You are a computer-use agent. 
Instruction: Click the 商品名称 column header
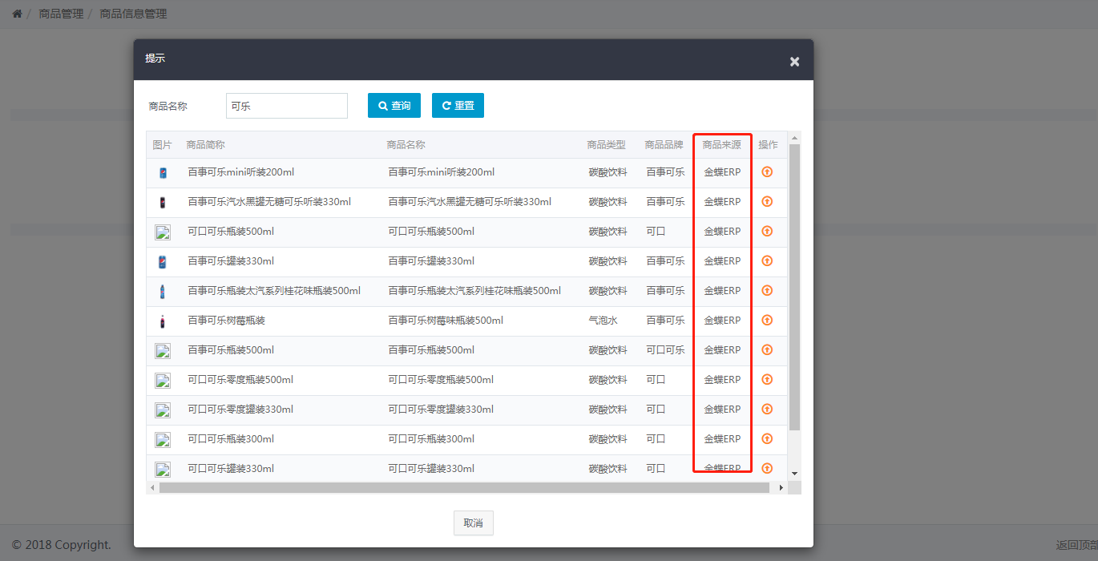coord(406,145)
